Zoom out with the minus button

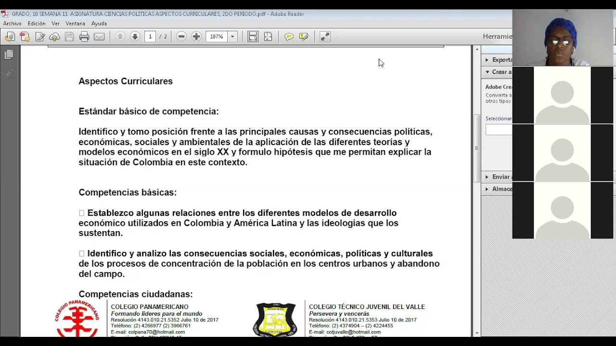pos(181,37)
